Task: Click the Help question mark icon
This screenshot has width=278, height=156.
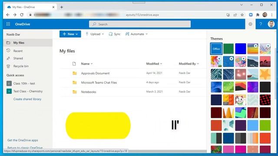Action: point(261,24)
